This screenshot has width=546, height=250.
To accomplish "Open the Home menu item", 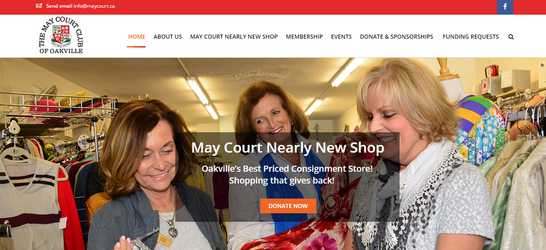I will [x=136, y=37].
